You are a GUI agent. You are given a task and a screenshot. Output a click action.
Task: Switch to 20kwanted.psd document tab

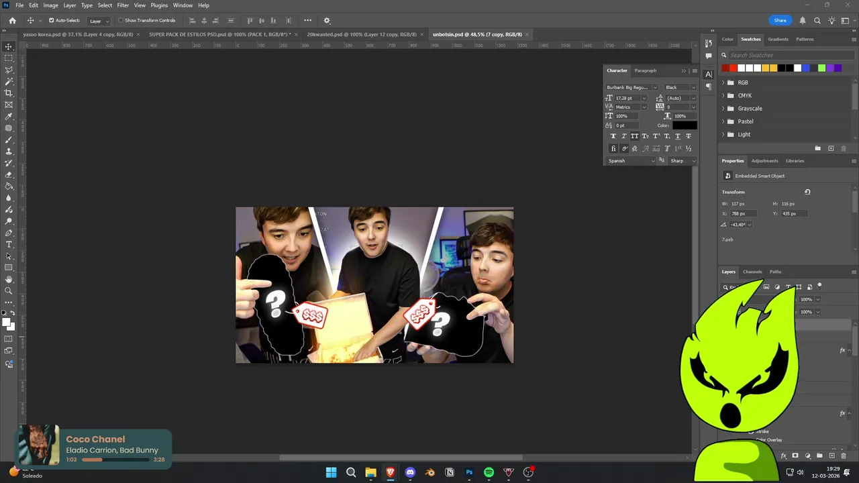[362, 34]
